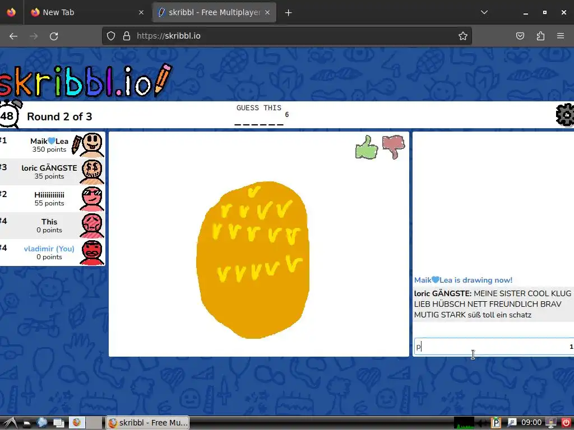Click the orange drawing on the canvas
Viewport: 574px width, 430px height.
(x=253, y=260)
